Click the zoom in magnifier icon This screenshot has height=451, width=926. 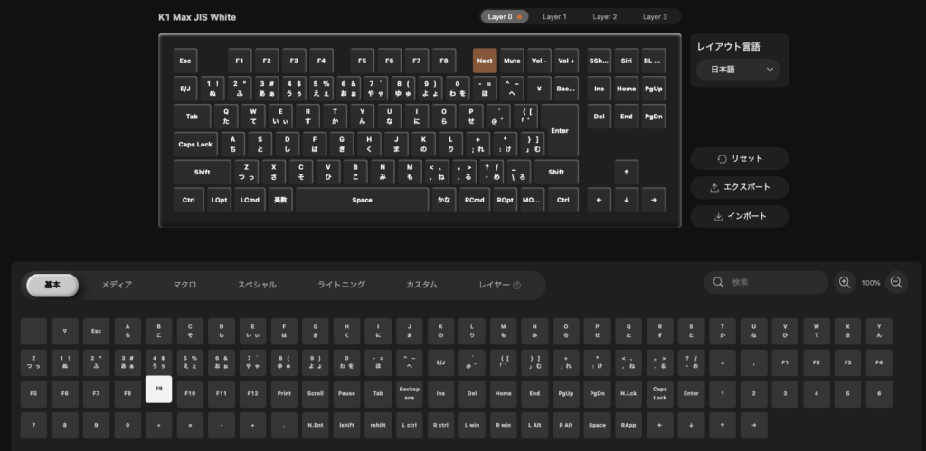coord(845,283)
